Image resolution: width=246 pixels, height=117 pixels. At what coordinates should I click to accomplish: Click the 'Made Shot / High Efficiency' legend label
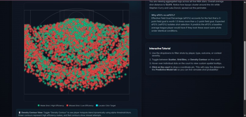point(52,105)
